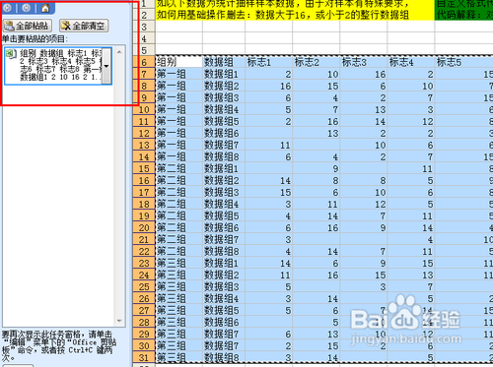Click the 标志4 header cell in the sheet

(411, 62)
